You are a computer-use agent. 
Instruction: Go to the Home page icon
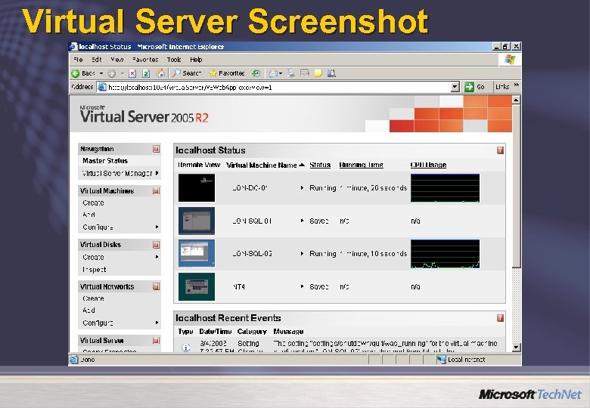pyautogui.click(x=160, y=73)
